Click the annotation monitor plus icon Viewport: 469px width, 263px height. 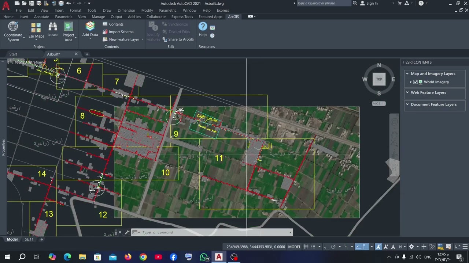[424, 247]
